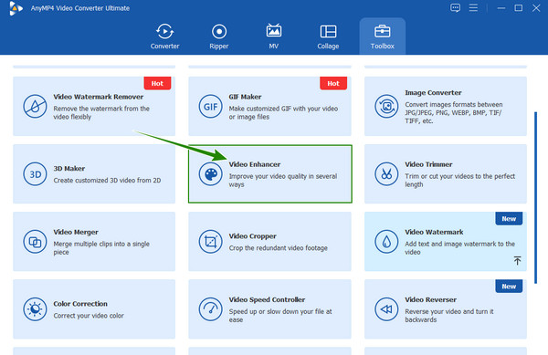
Task: Click the vertical scrollbar thumb
Action: coord(535,197)
